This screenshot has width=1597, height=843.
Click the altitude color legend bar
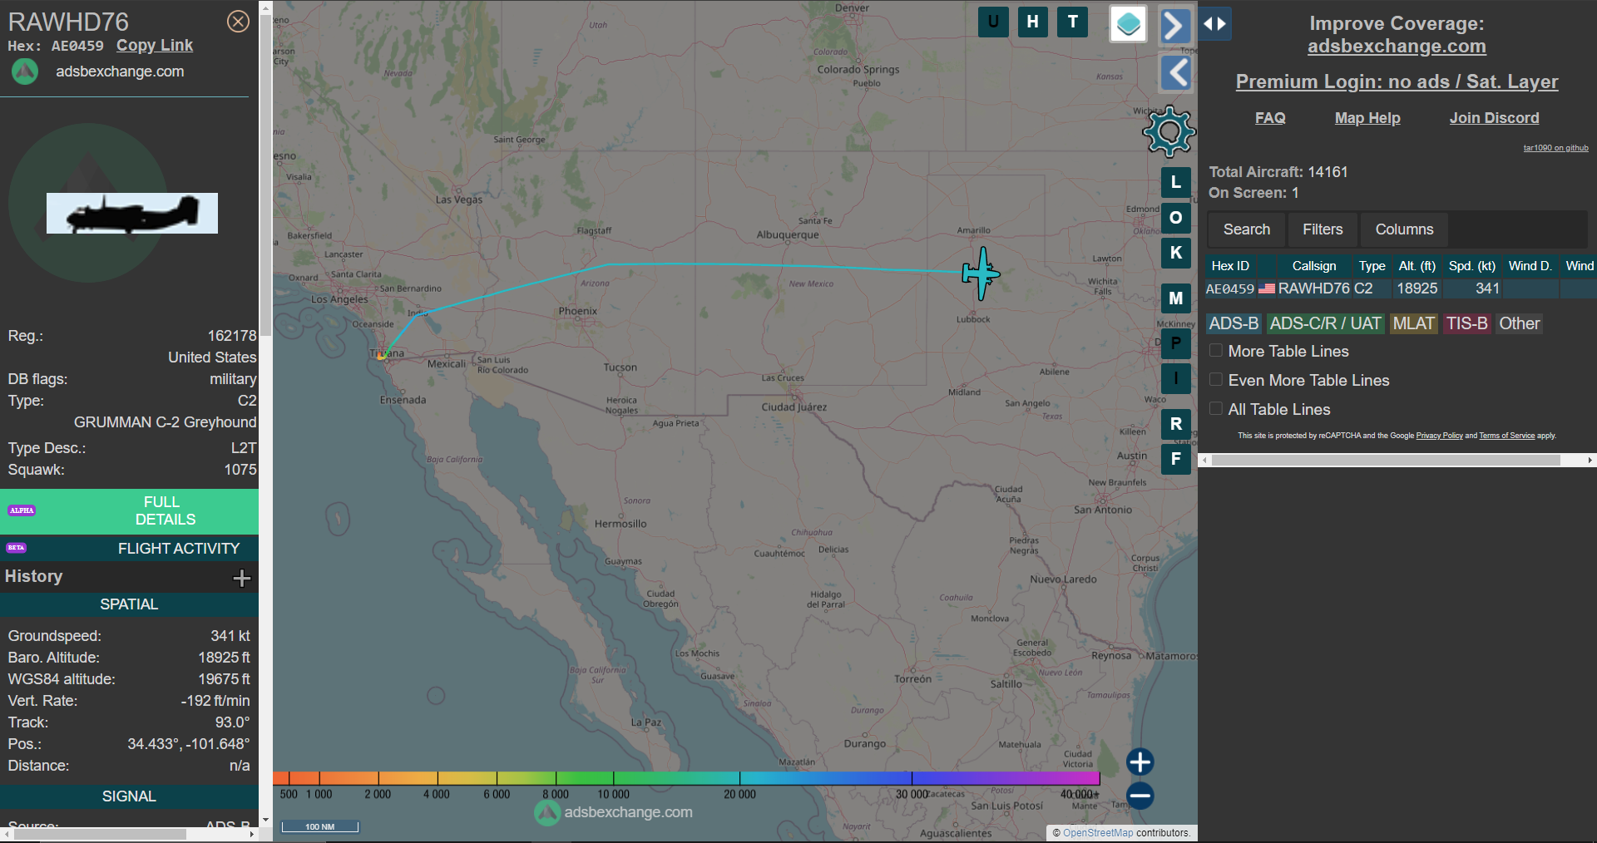[686, 778]
